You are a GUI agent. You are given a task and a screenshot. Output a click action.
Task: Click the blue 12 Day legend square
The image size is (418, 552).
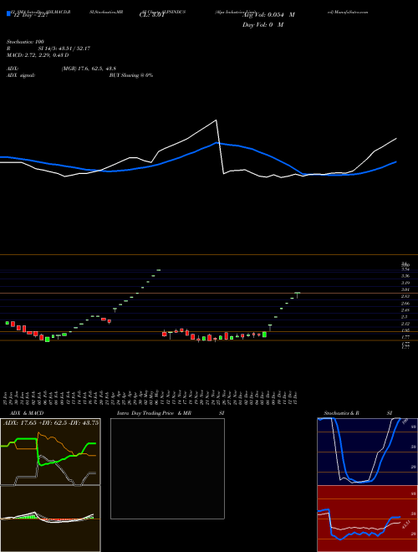tap(8, 13)
